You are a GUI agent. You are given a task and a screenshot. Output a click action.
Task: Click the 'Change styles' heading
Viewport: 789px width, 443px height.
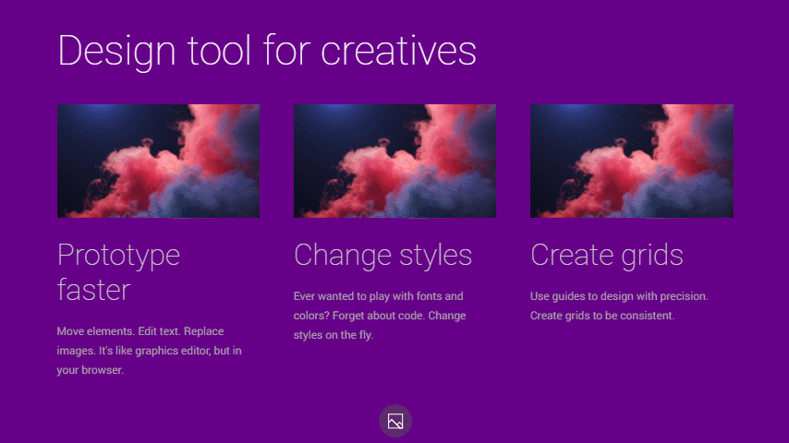tap(382, 255)
